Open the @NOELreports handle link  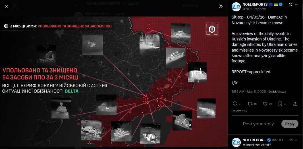point(254,9)
